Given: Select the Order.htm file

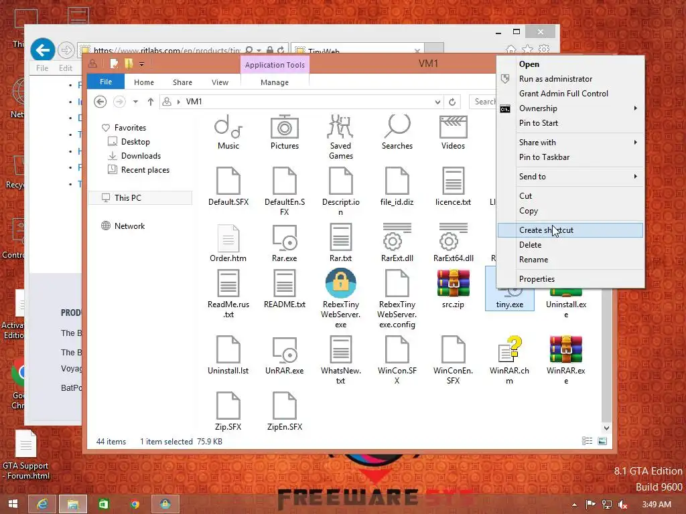Looking at the screenshot, I should tap(228, 243).
